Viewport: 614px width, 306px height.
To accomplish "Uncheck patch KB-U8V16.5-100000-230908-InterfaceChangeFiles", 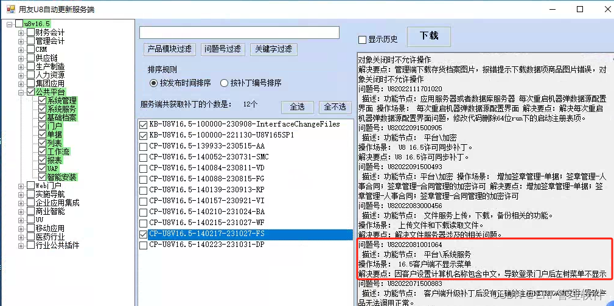I will (x=144, y=125).
